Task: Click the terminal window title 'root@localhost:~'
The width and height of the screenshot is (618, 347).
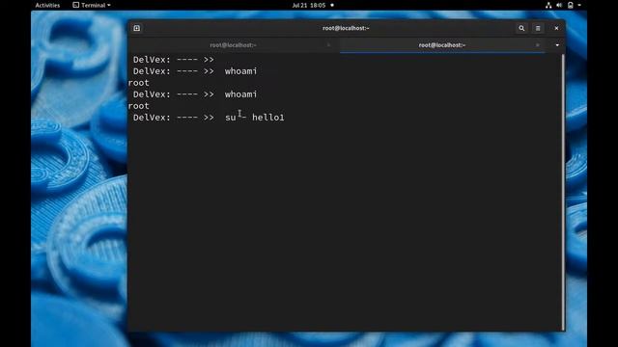Action: point(346,28)
